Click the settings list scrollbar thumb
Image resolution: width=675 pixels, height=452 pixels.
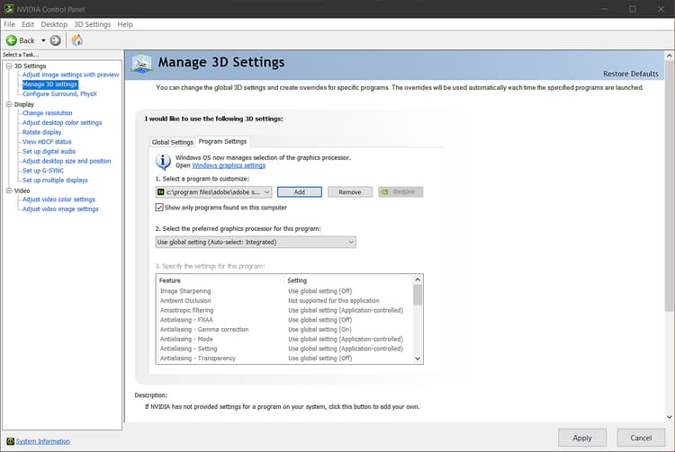tap(417, 295)
